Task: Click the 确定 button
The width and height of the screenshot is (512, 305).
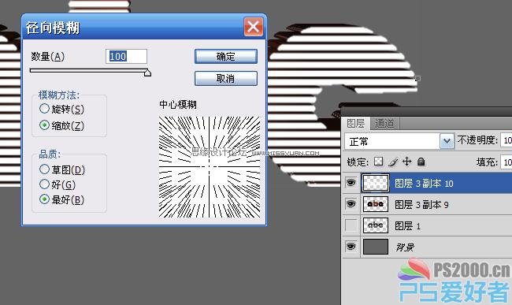Action: [x=226, y=57]
